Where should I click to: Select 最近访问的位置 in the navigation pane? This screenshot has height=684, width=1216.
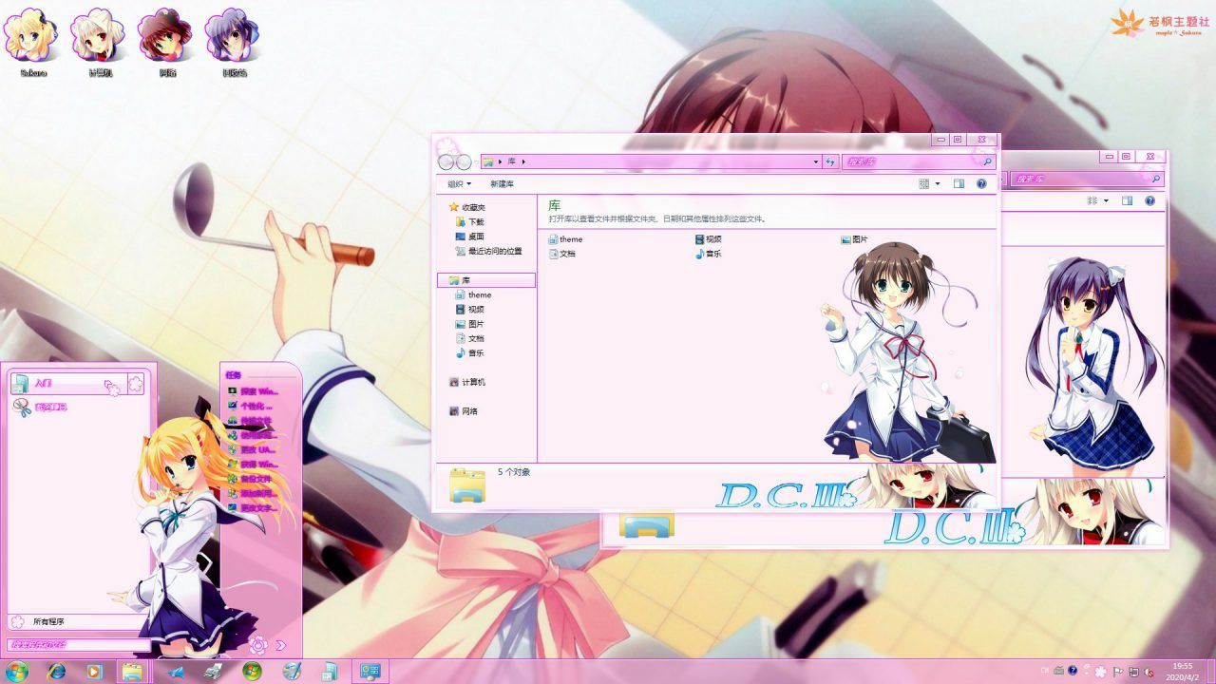[488, 251]
